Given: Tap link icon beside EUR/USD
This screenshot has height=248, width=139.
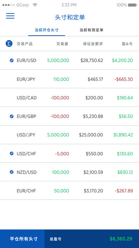Looking at the screenshot, I should pos(12,61).
